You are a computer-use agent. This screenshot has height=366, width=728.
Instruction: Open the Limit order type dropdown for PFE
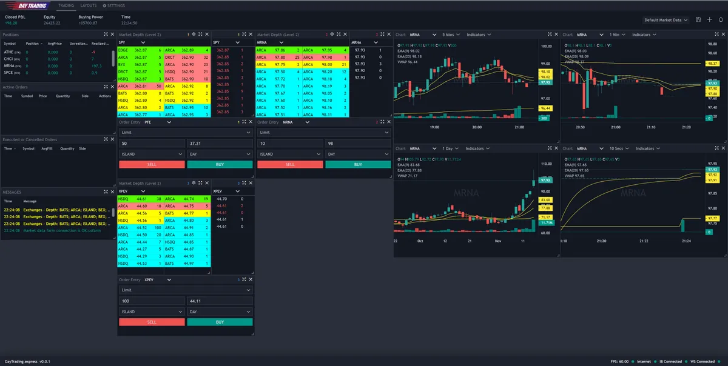[185, 132]
